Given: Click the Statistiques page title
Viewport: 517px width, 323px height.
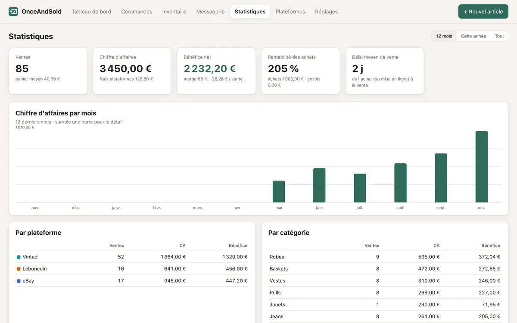Looking at the screenshot, I should coord(31,37).
